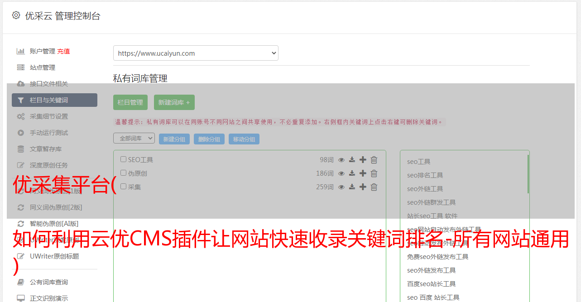The width and height of the screenshot is (581, 302).
Task: Click the green 栏目管理 button
Action: [x=130, y=102]
